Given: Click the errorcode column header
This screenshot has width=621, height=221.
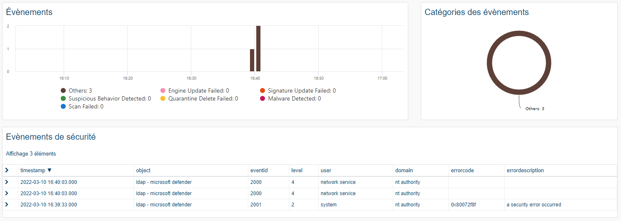Looking at the screenshot, I should [x=462, y=171].
